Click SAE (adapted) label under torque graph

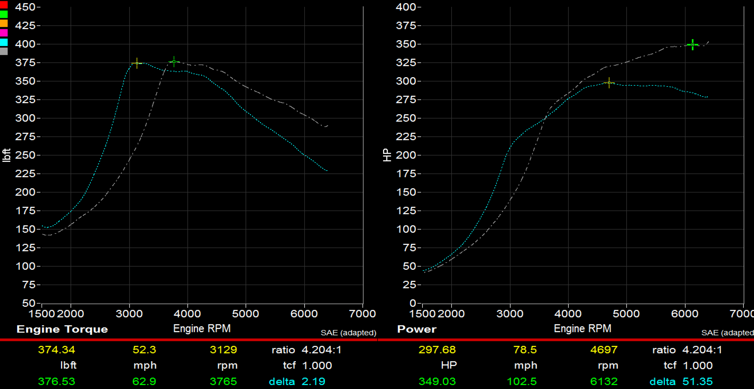pos(348,333)
